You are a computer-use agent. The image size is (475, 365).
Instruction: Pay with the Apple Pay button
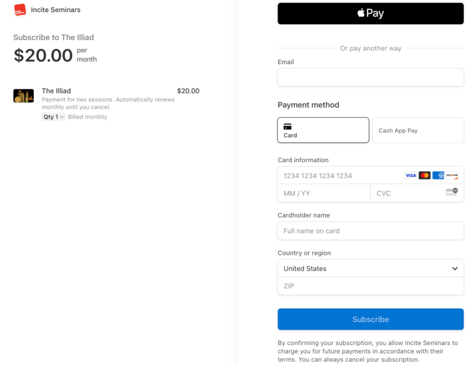click(x=371, y=13)
